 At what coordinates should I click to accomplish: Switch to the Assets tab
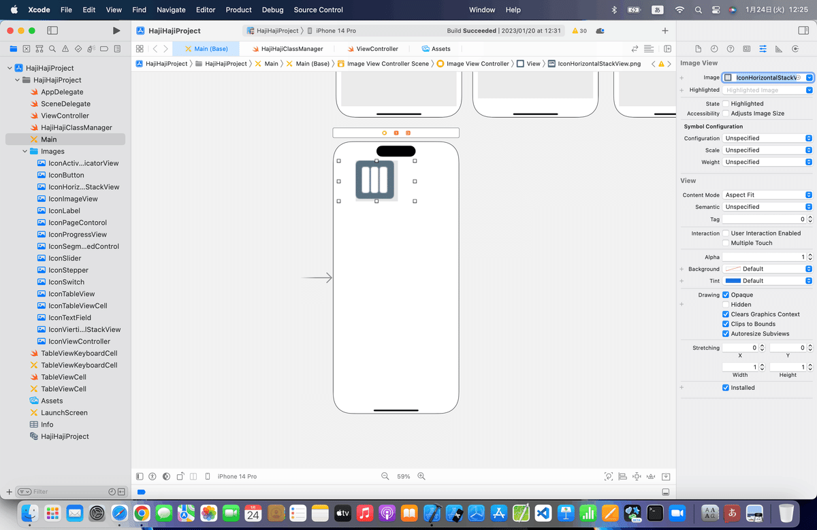[436, 49]
